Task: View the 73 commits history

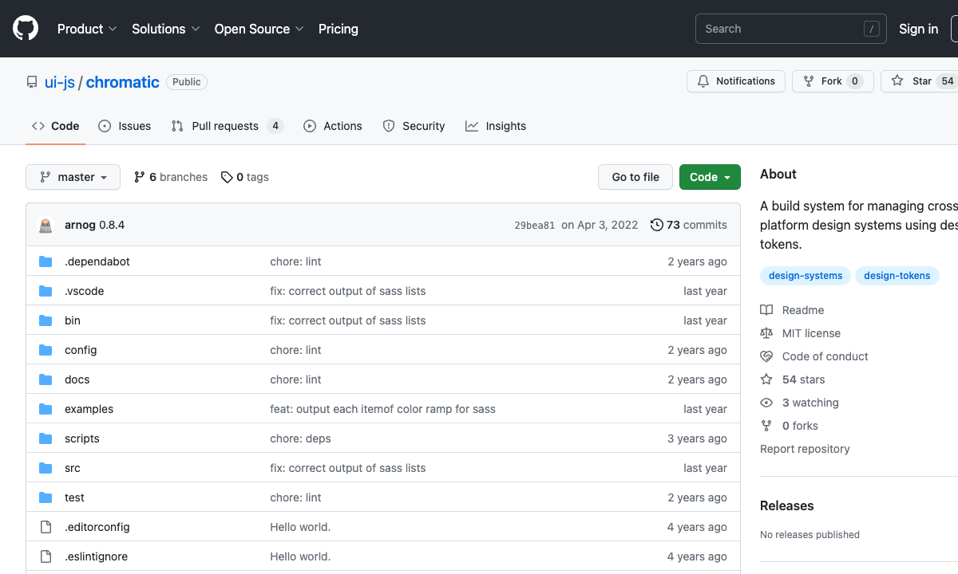Action: pos(688,225)
